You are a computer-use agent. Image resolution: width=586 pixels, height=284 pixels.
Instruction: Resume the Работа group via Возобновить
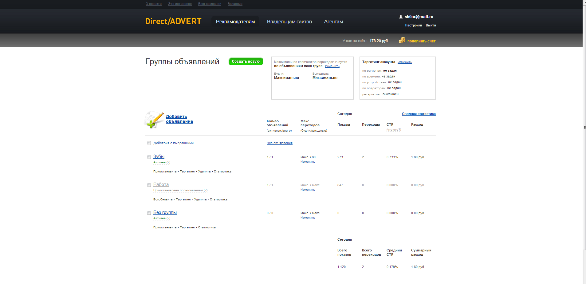[163, 199]
